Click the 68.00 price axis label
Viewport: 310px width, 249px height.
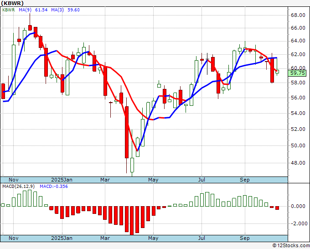pos(298,15)
